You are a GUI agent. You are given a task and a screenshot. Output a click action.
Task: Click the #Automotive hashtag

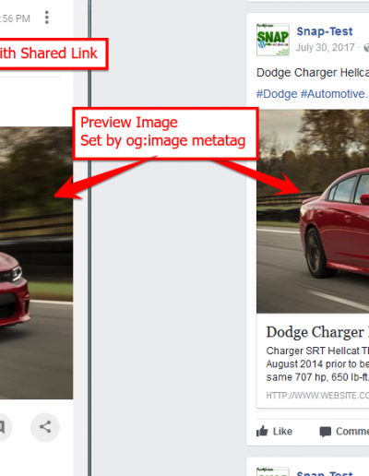(334, 94)
